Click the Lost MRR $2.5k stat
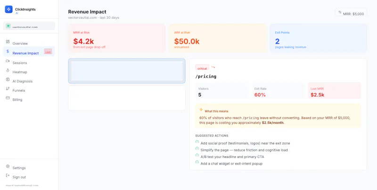The image size is (377, 190). pos(335,91)
